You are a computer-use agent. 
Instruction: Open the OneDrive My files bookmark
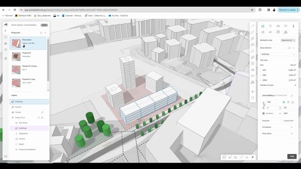click(x=118, y=15)
